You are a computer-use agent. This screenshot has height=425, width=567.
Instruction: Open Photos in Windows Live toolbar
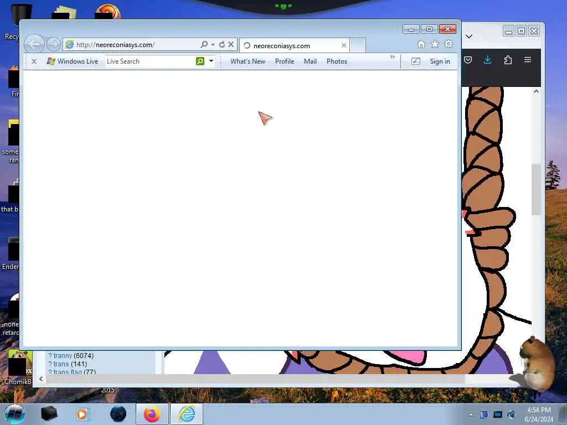pos(337,61)
